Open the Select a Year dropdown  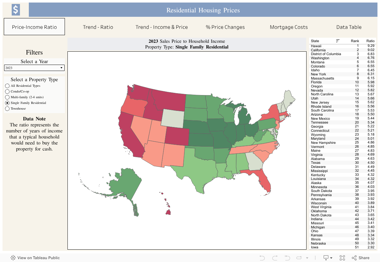[x=34, y=68]
